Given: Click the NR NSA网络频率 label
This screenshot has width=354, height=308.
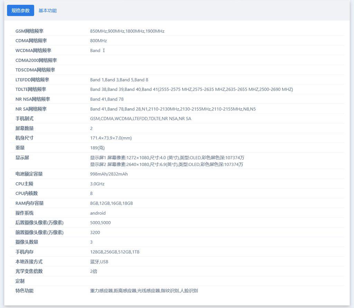Looking at the screenshot, I should (x=32, y=99).
